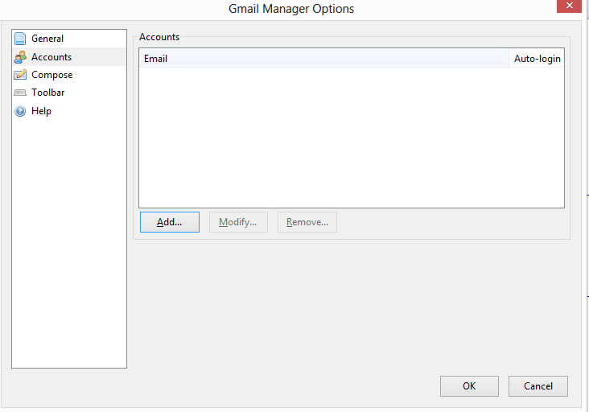Click the Toolbar icon in sidebar
This screenshot has height=412, width=589.
20,93
